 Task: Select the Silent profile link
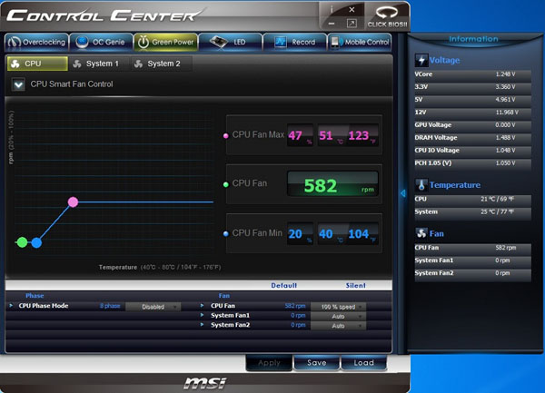coord(355,285)
